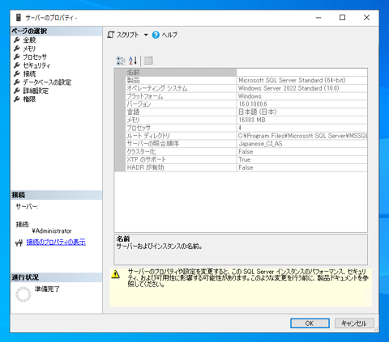Select the C:¥Program Files path value
Screen dimensions: 389x342
(302, 136)
